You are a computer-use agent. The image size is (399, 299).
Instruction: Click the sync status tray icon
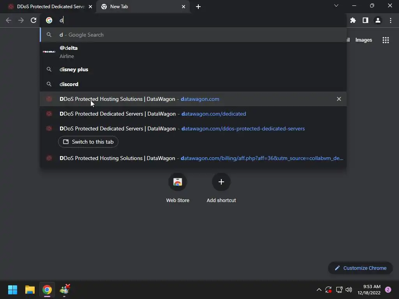[328, 290]
